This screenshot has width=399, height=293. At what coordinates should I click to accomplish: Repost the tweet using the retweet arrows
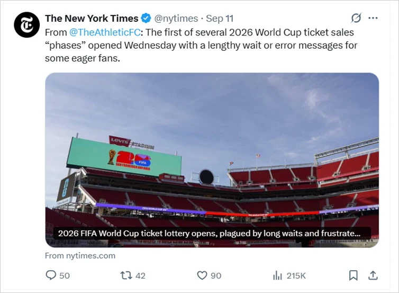126,276
